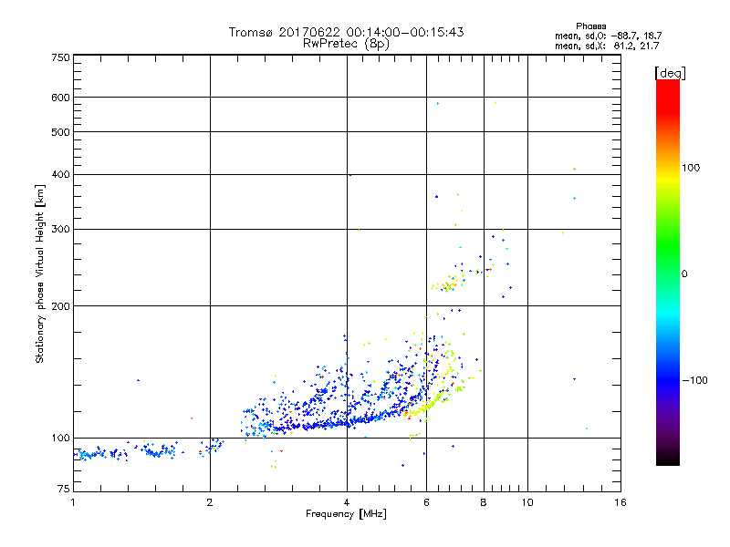This screenshot has width=730, height=547.
Task: Click the x-axis tick label "1"
Action: click(73, 502)
